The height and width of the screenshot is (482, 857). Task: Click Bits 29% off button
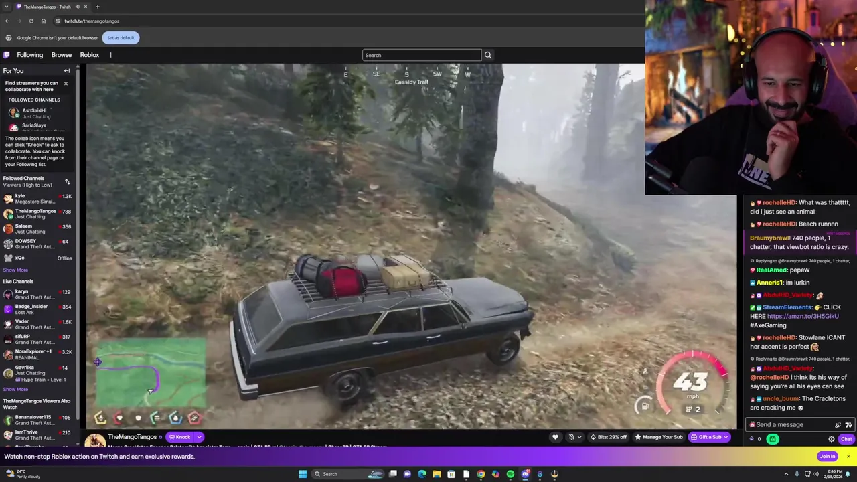pos(609,437)
